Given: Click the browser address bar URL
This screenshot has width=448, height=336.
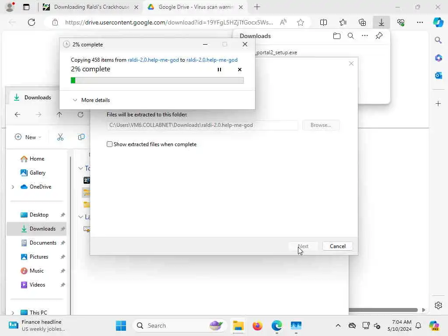Looking at the screenshot, I should 169,22.
